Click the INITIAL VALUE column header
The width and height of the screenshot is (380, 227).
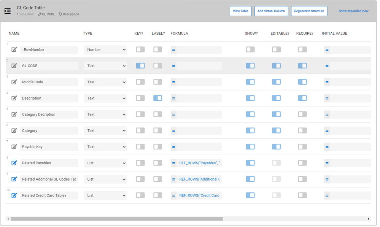pyautogui.click(x=335, y=33)
